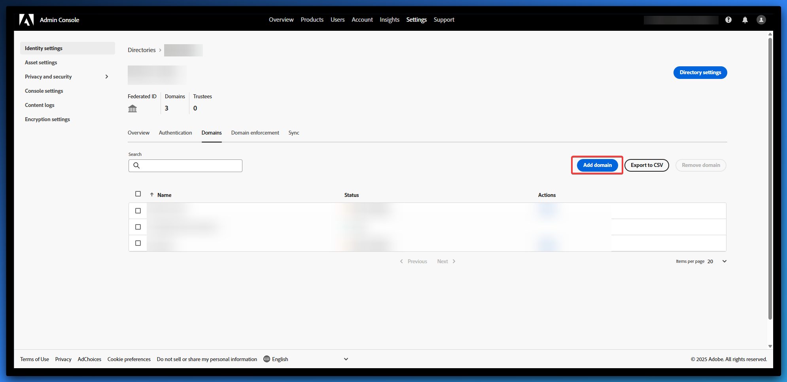Image resolution: width=787 pixels, height=382 pixels.
Task: Click the Adobe logo icon
Action: [26, 20]
